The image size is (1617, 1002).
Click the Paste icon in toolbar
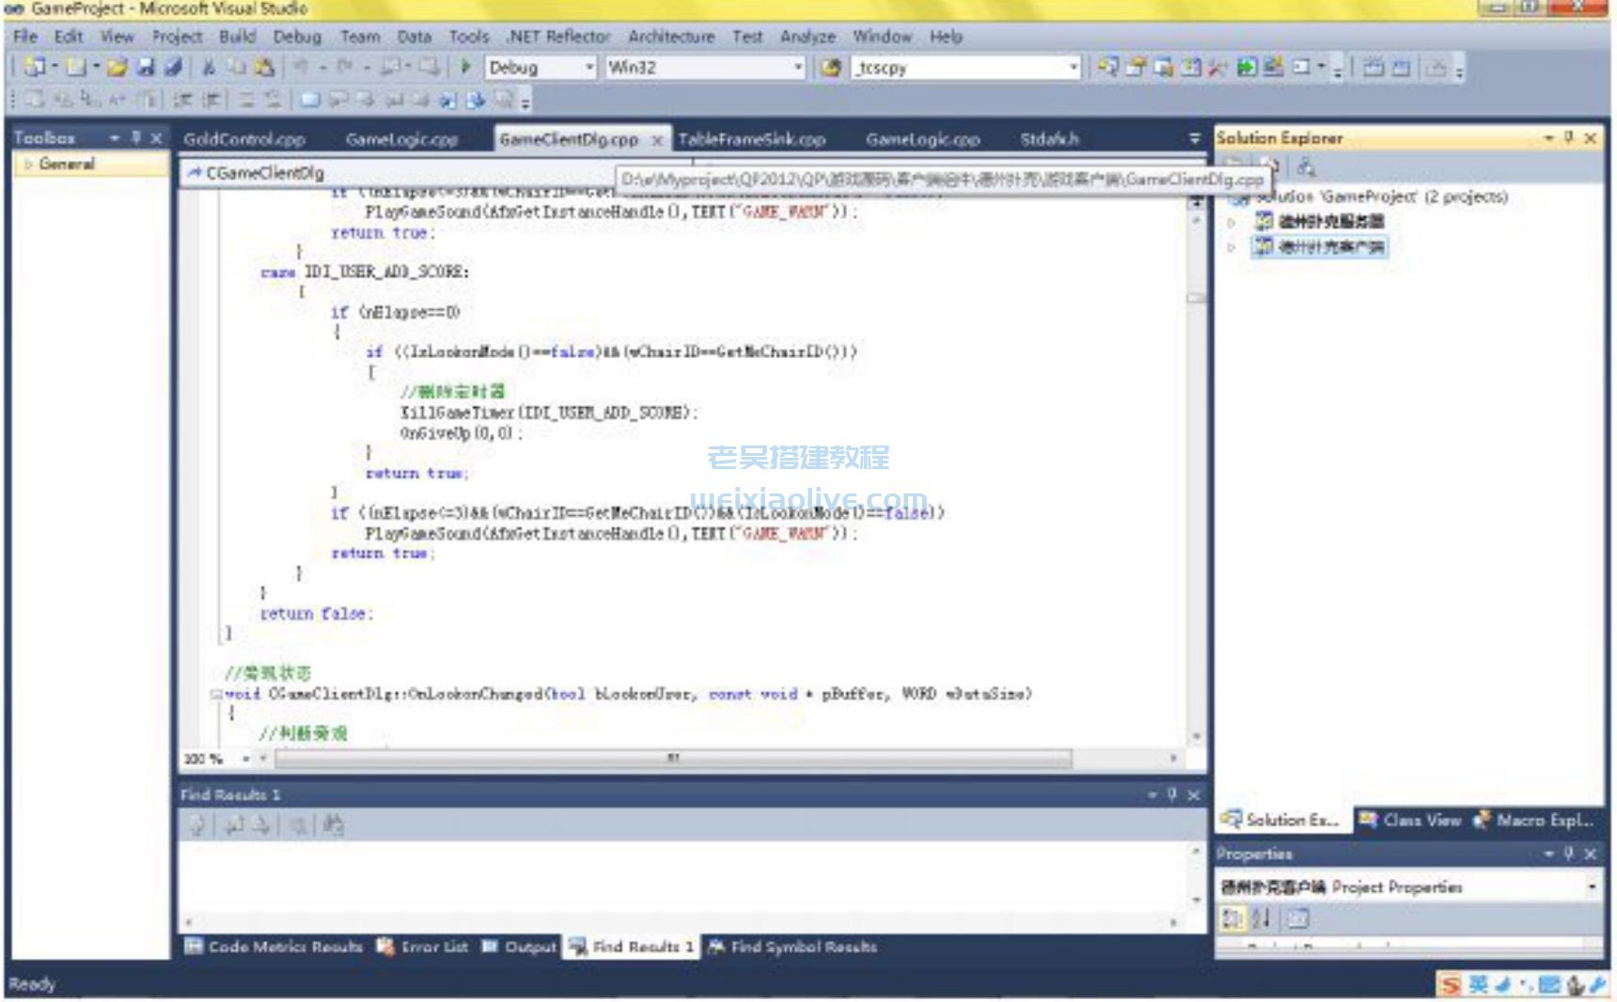[264, 68]
